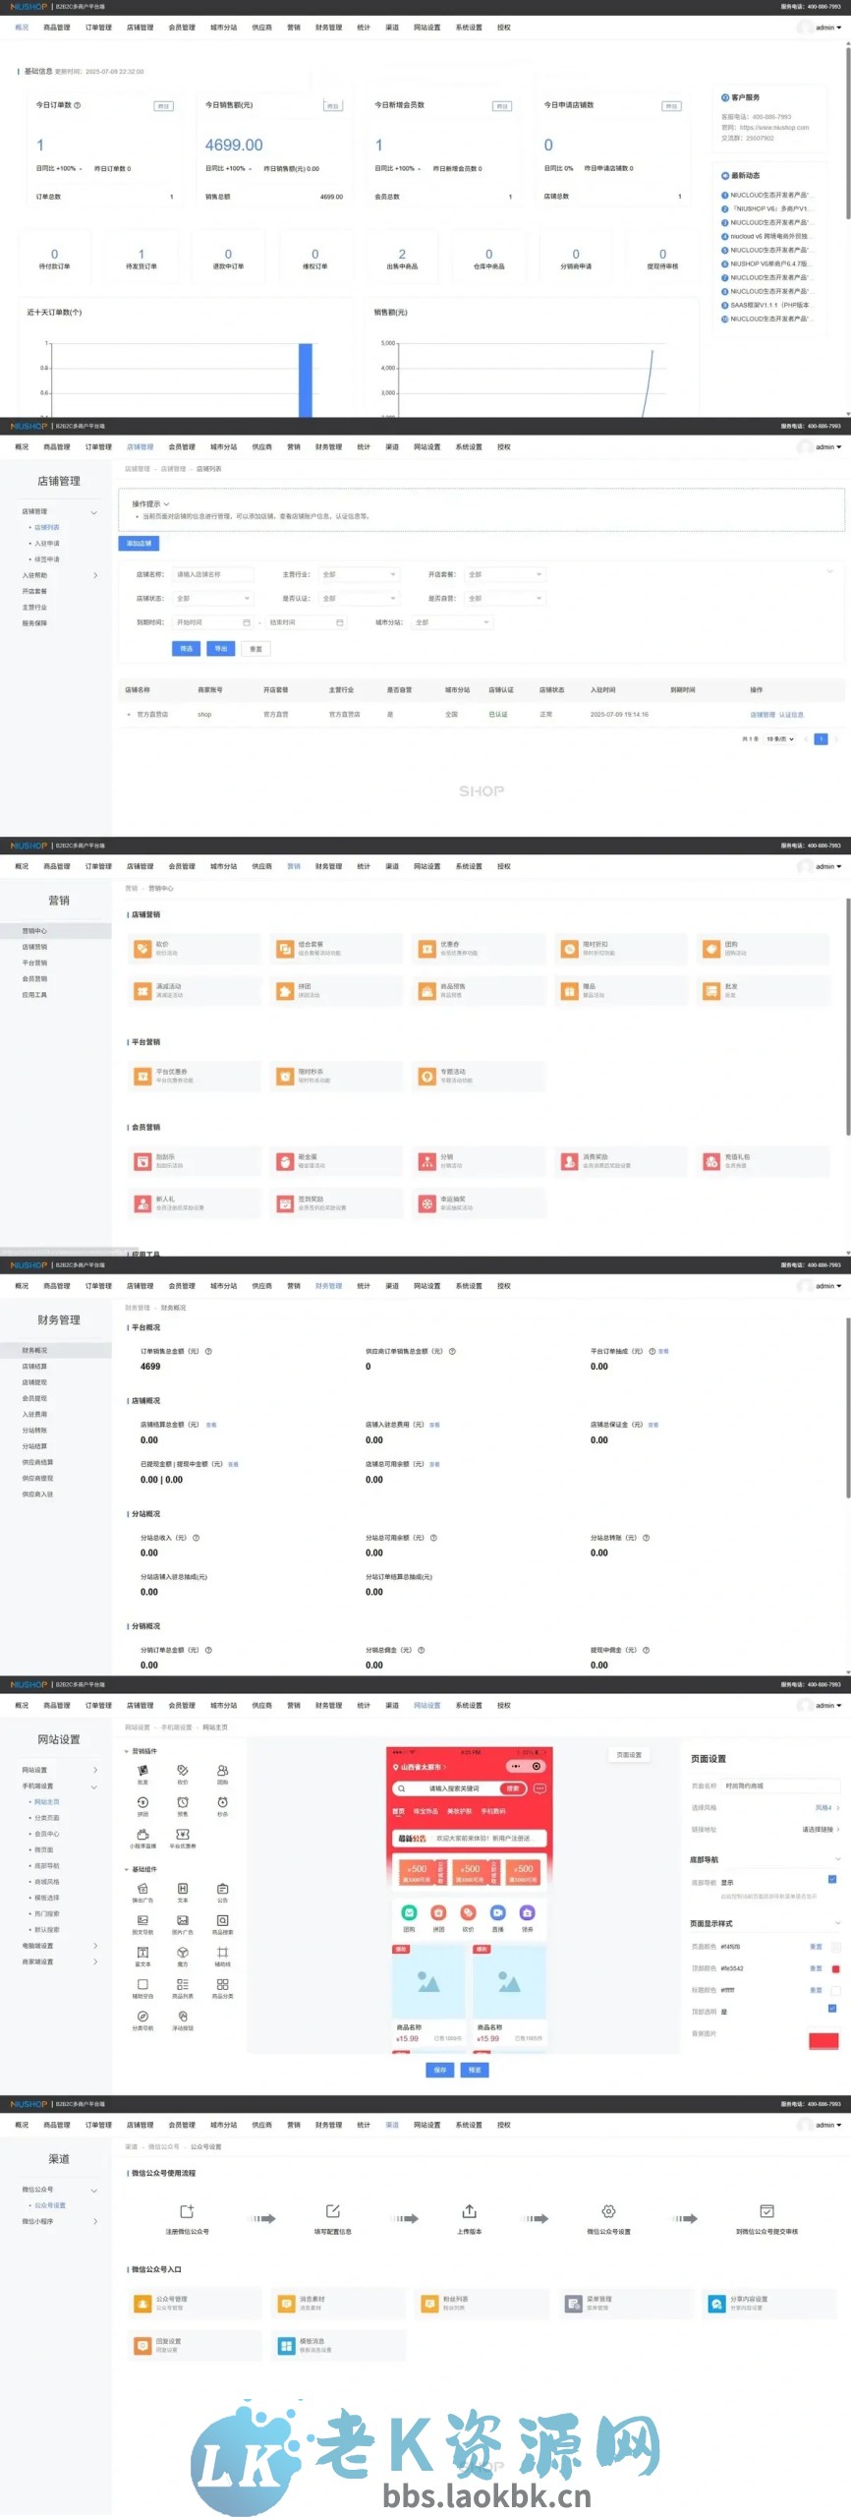Open the 待发货订单 dashboard stat
The width and height of the screenshot is (851, 2517).
coord(142,259)
